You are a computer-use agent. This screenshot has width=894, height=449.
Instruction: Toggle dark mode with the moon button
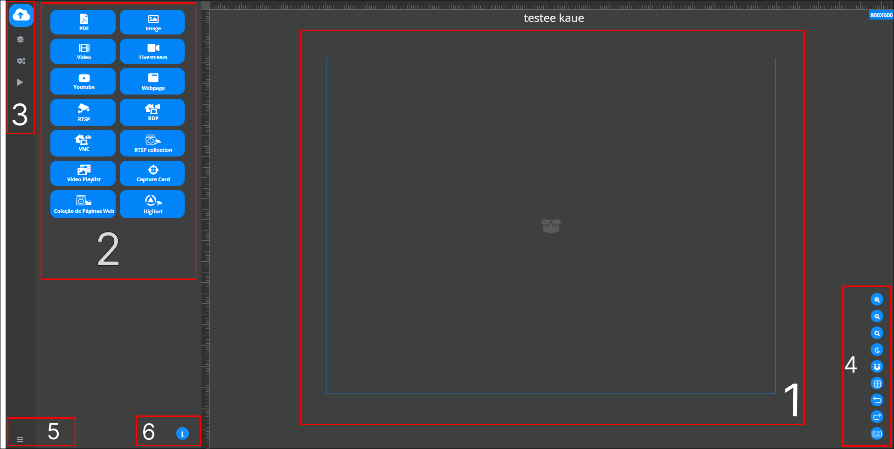[877, 350]
